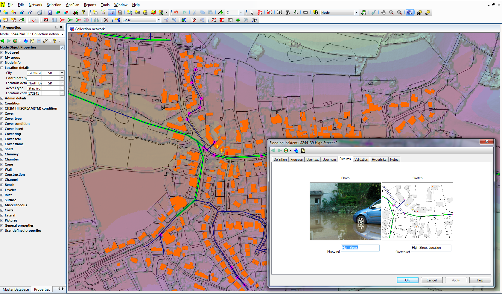Select the arrow pointer selection tool
Screen dimensions: 502x294
(252, 13)
